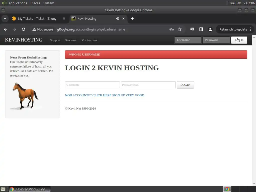The width and height of the screenshot is (256, 192).
Task: Click the page scrollbar up arrow
Action: click(x=254, y=37)
